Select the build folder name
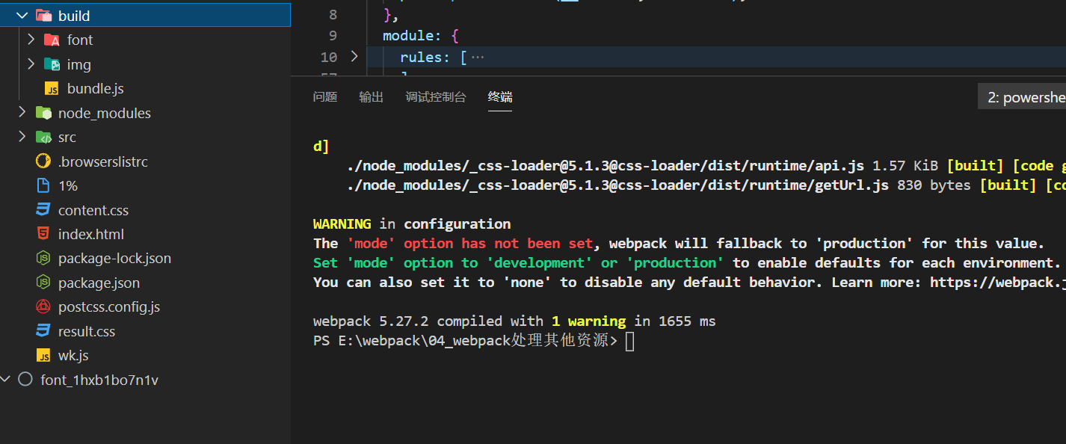This screenshot has width=1066, height=444. (74, 16)
